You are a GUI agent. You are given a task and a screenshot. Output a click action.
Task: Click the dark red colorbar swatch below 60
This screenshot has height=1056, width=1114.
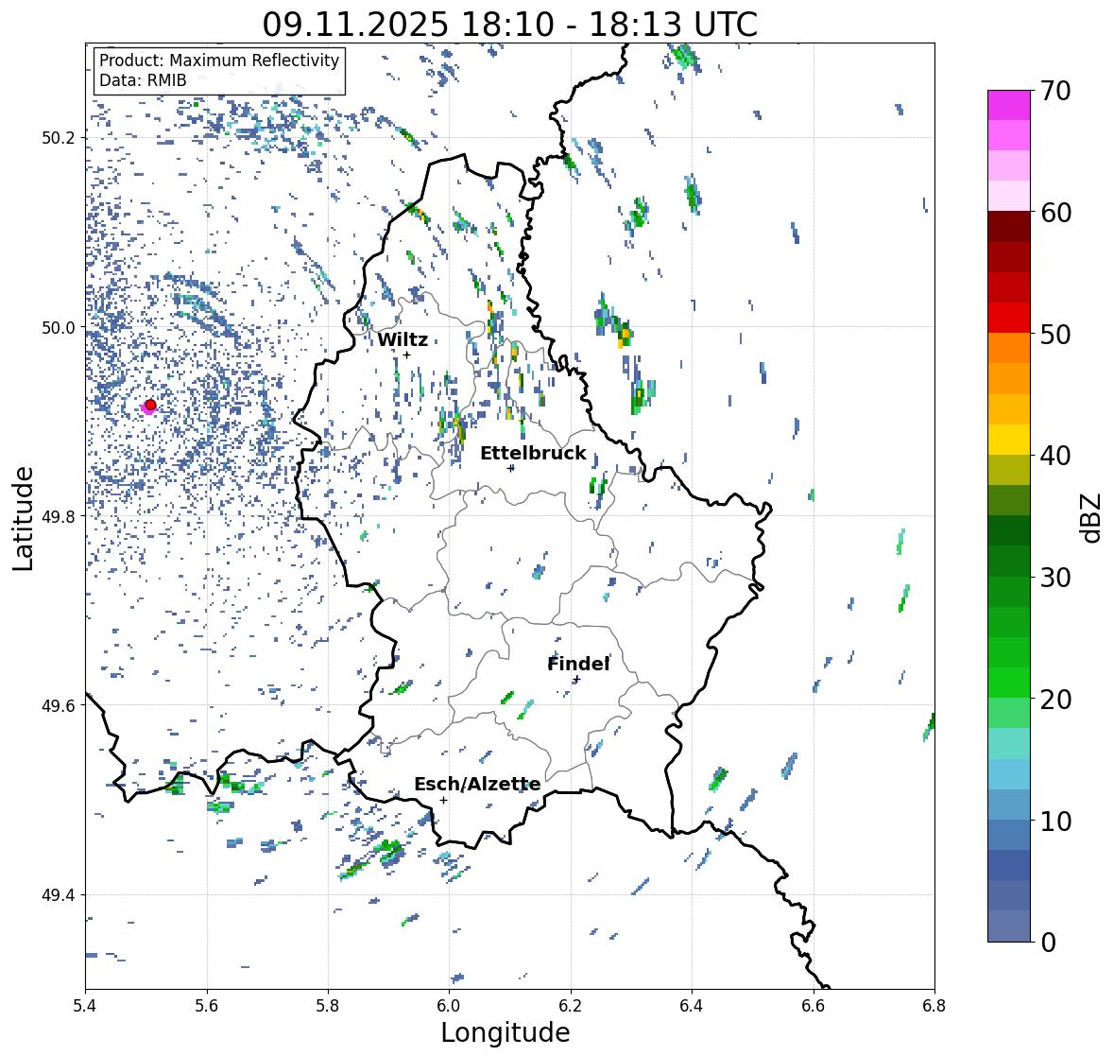pos(1009,227)
